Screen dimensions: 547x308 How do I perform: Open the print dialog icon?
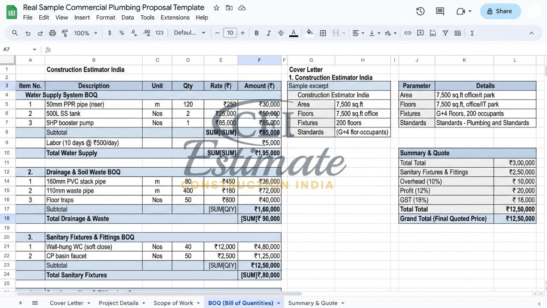click(53, 33)
